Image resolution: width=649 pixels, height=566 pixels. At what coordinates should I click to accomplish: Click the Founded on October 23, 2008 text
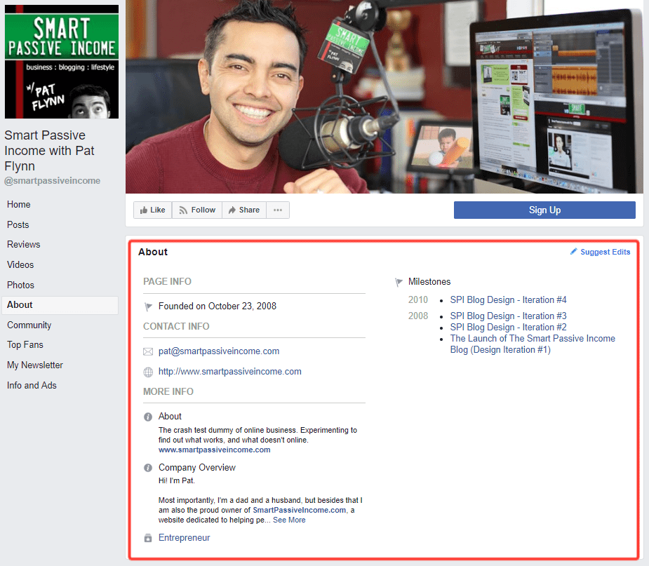point(218,306)
